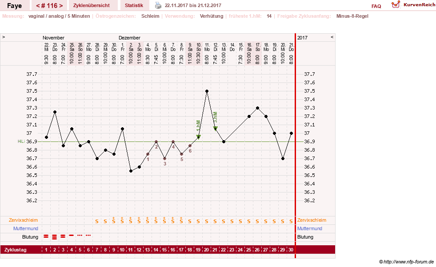Select the 1.hM green triangle marker
This screenshot has height=267, width=436.
[198, 137]
